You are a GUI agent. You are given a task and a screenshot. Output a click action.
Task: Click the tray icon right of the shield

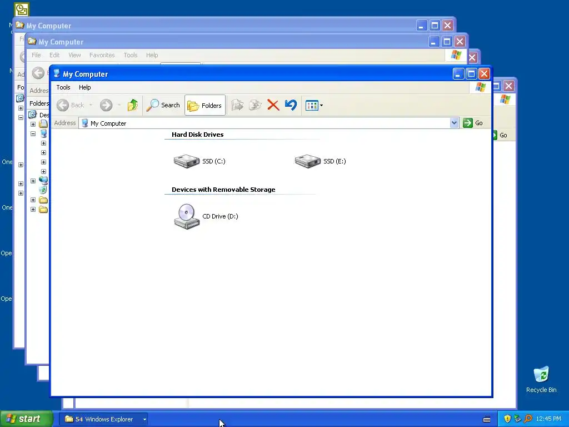click(517, 419)
